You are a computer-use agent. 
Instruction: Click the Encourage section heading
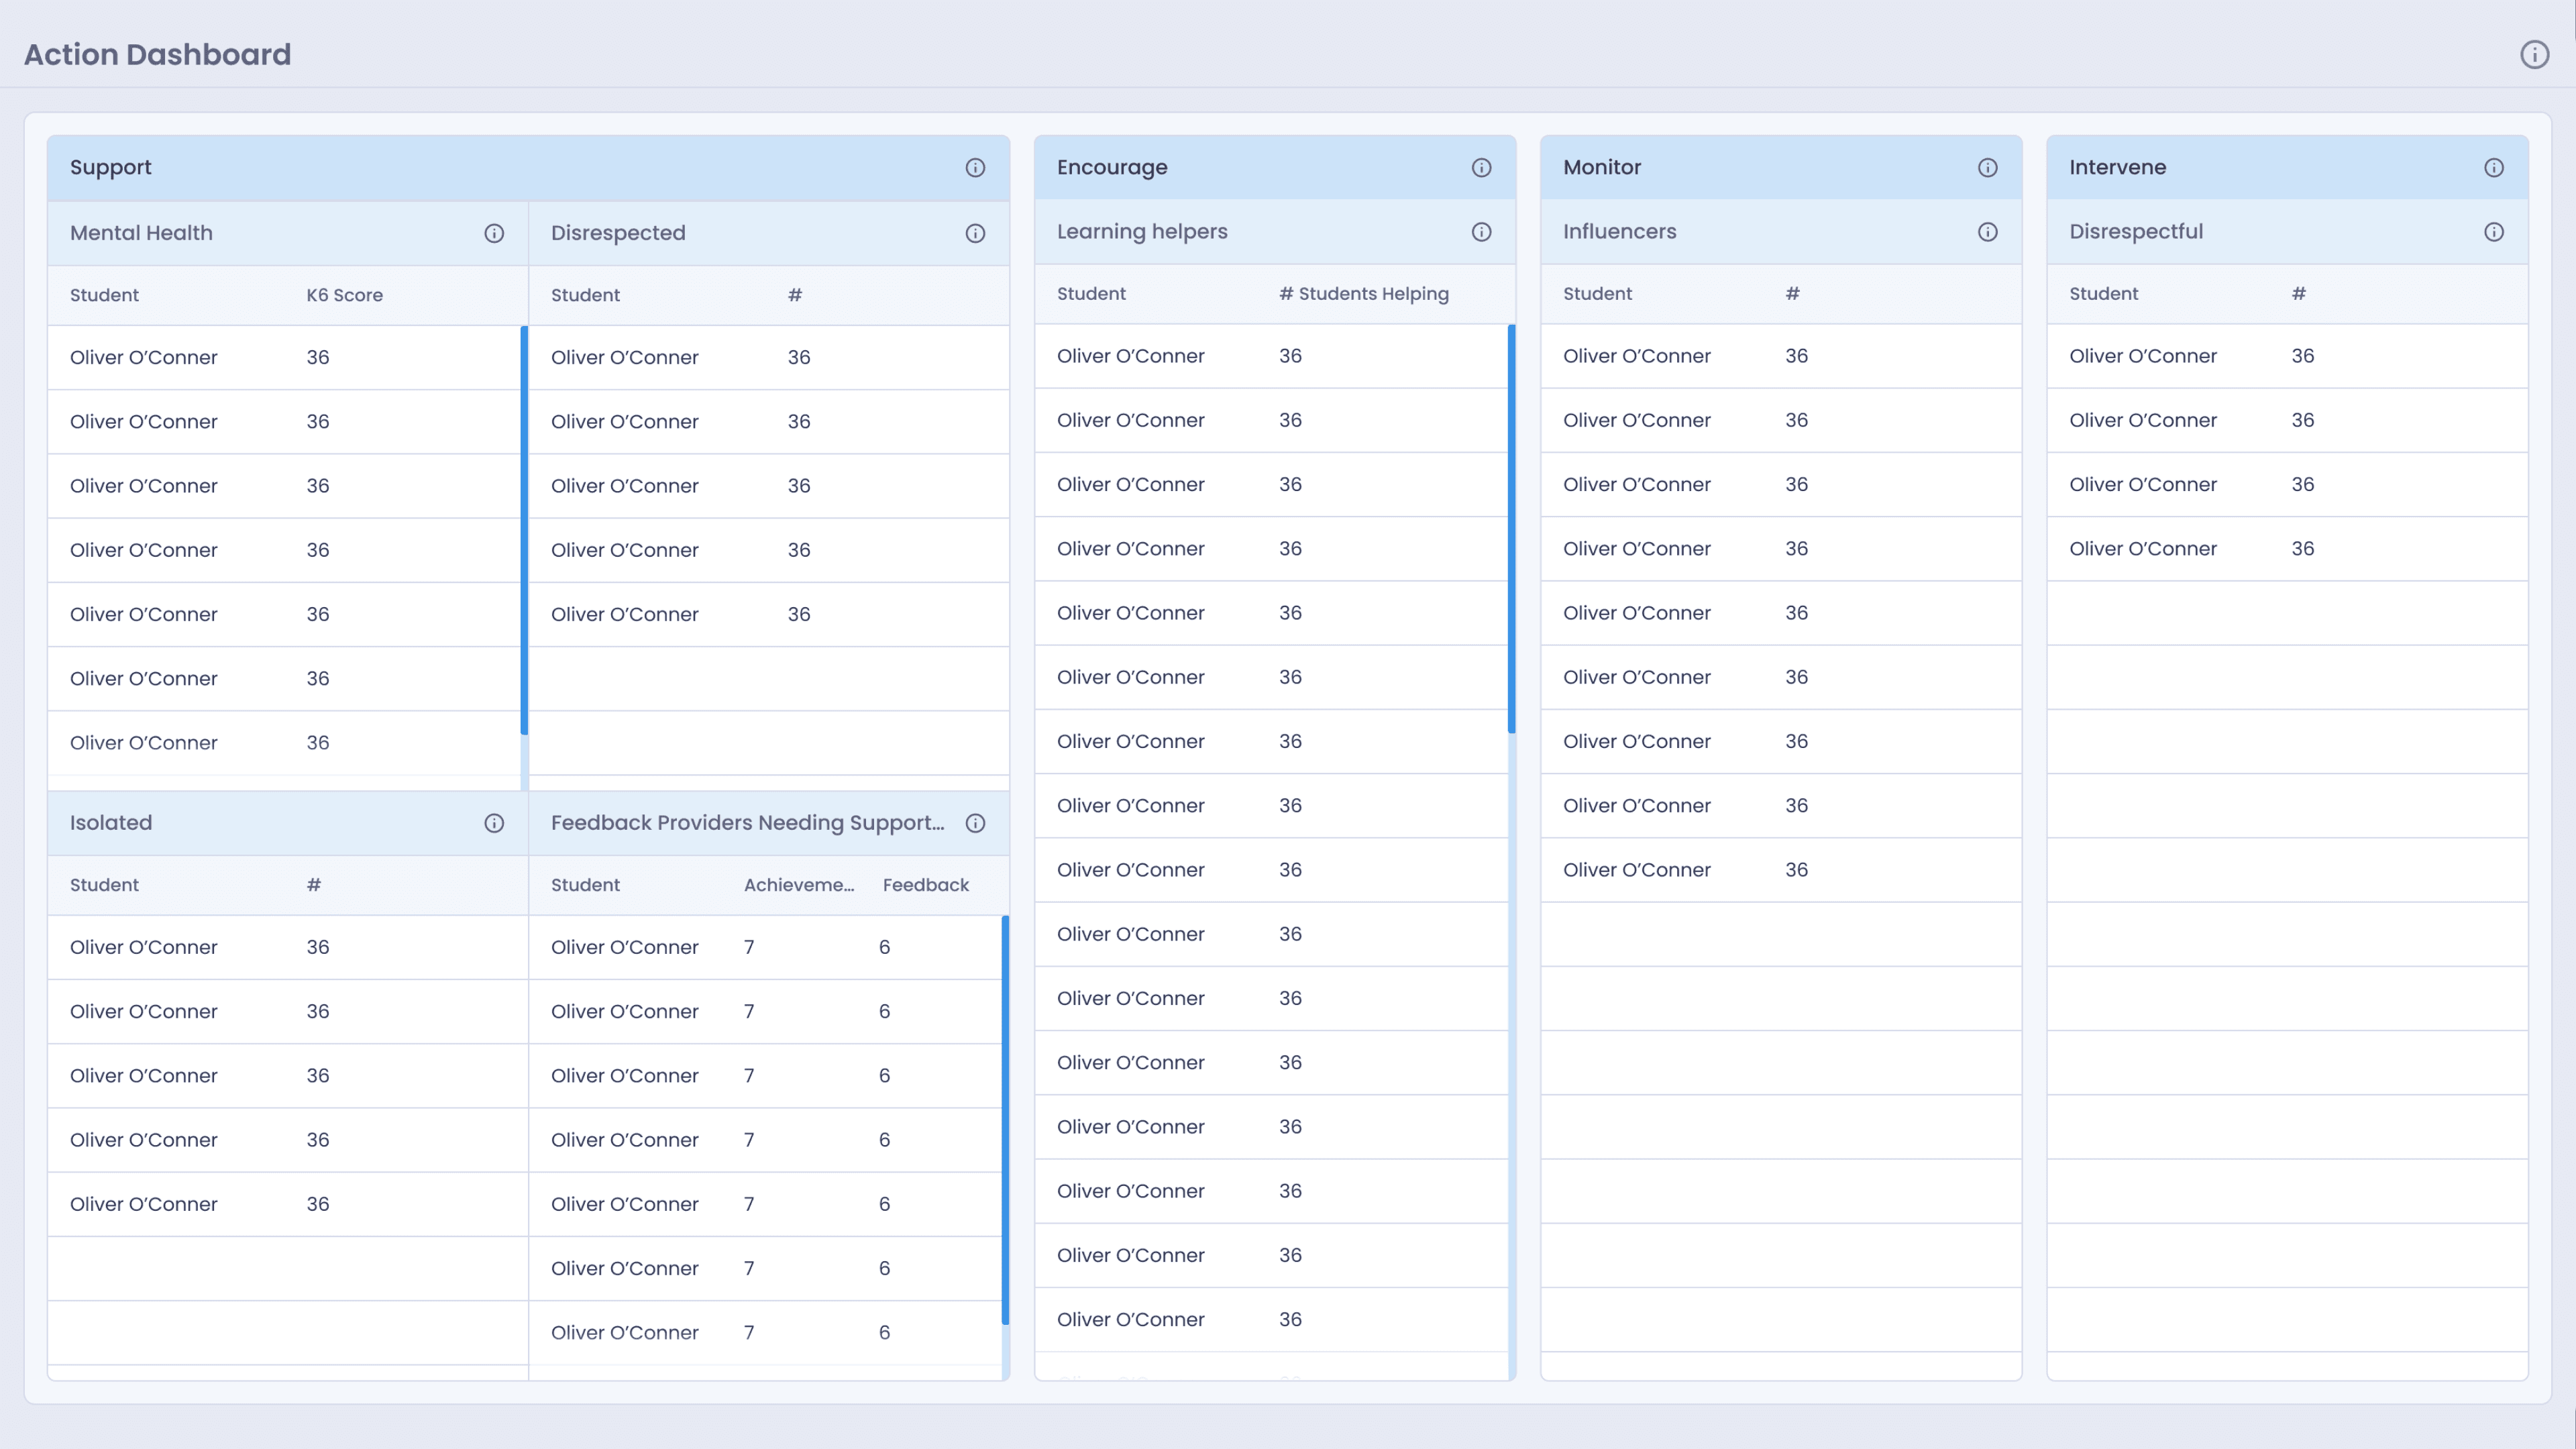(x=1112, y=167)
